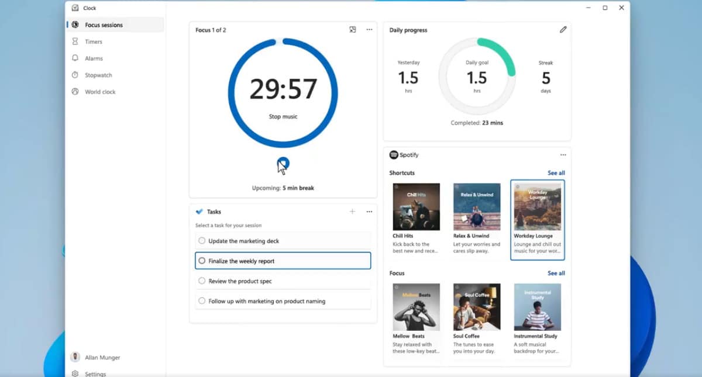Check off Update the marketing deck
The width and height of the screenshot is (702, 377).
(202, 241)
